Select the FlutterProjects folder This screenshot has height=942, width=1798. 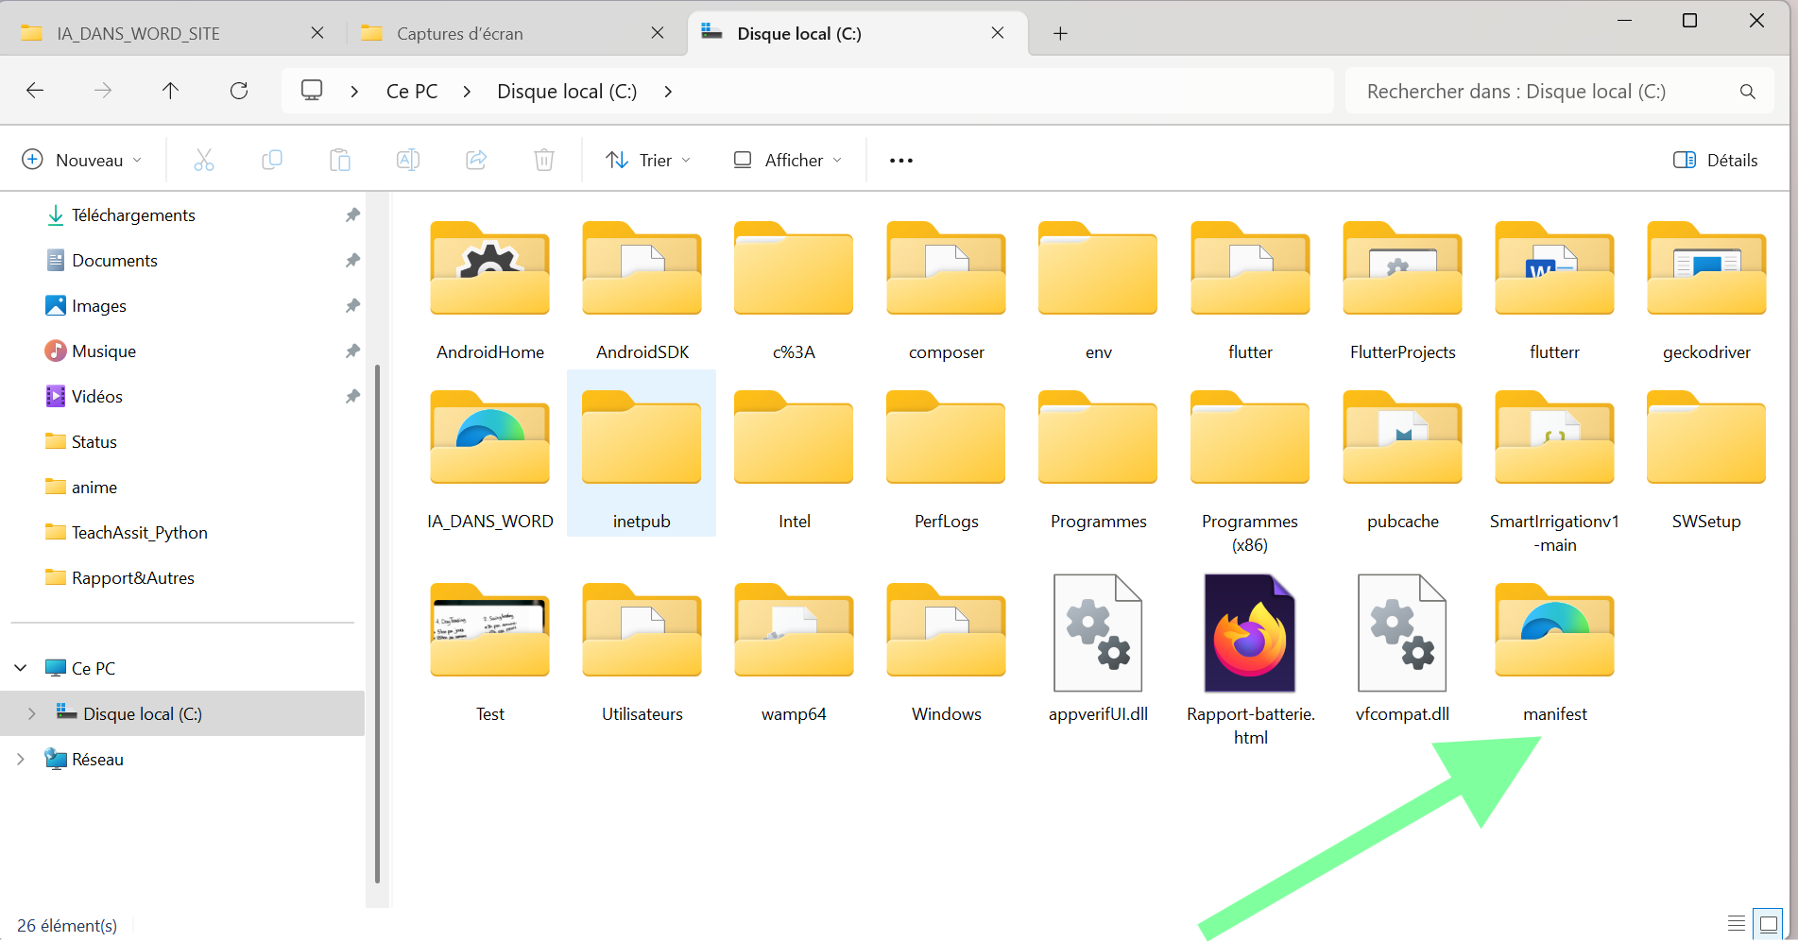(1403, 291)
